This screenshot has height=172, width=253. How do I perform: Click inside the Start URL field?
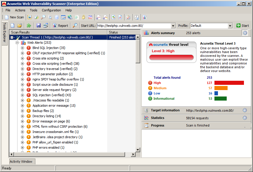click(134, 26)
